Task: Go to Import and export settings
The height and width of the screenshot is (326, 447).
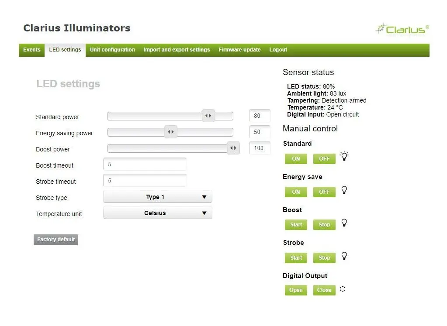Action: click(177, 50)
